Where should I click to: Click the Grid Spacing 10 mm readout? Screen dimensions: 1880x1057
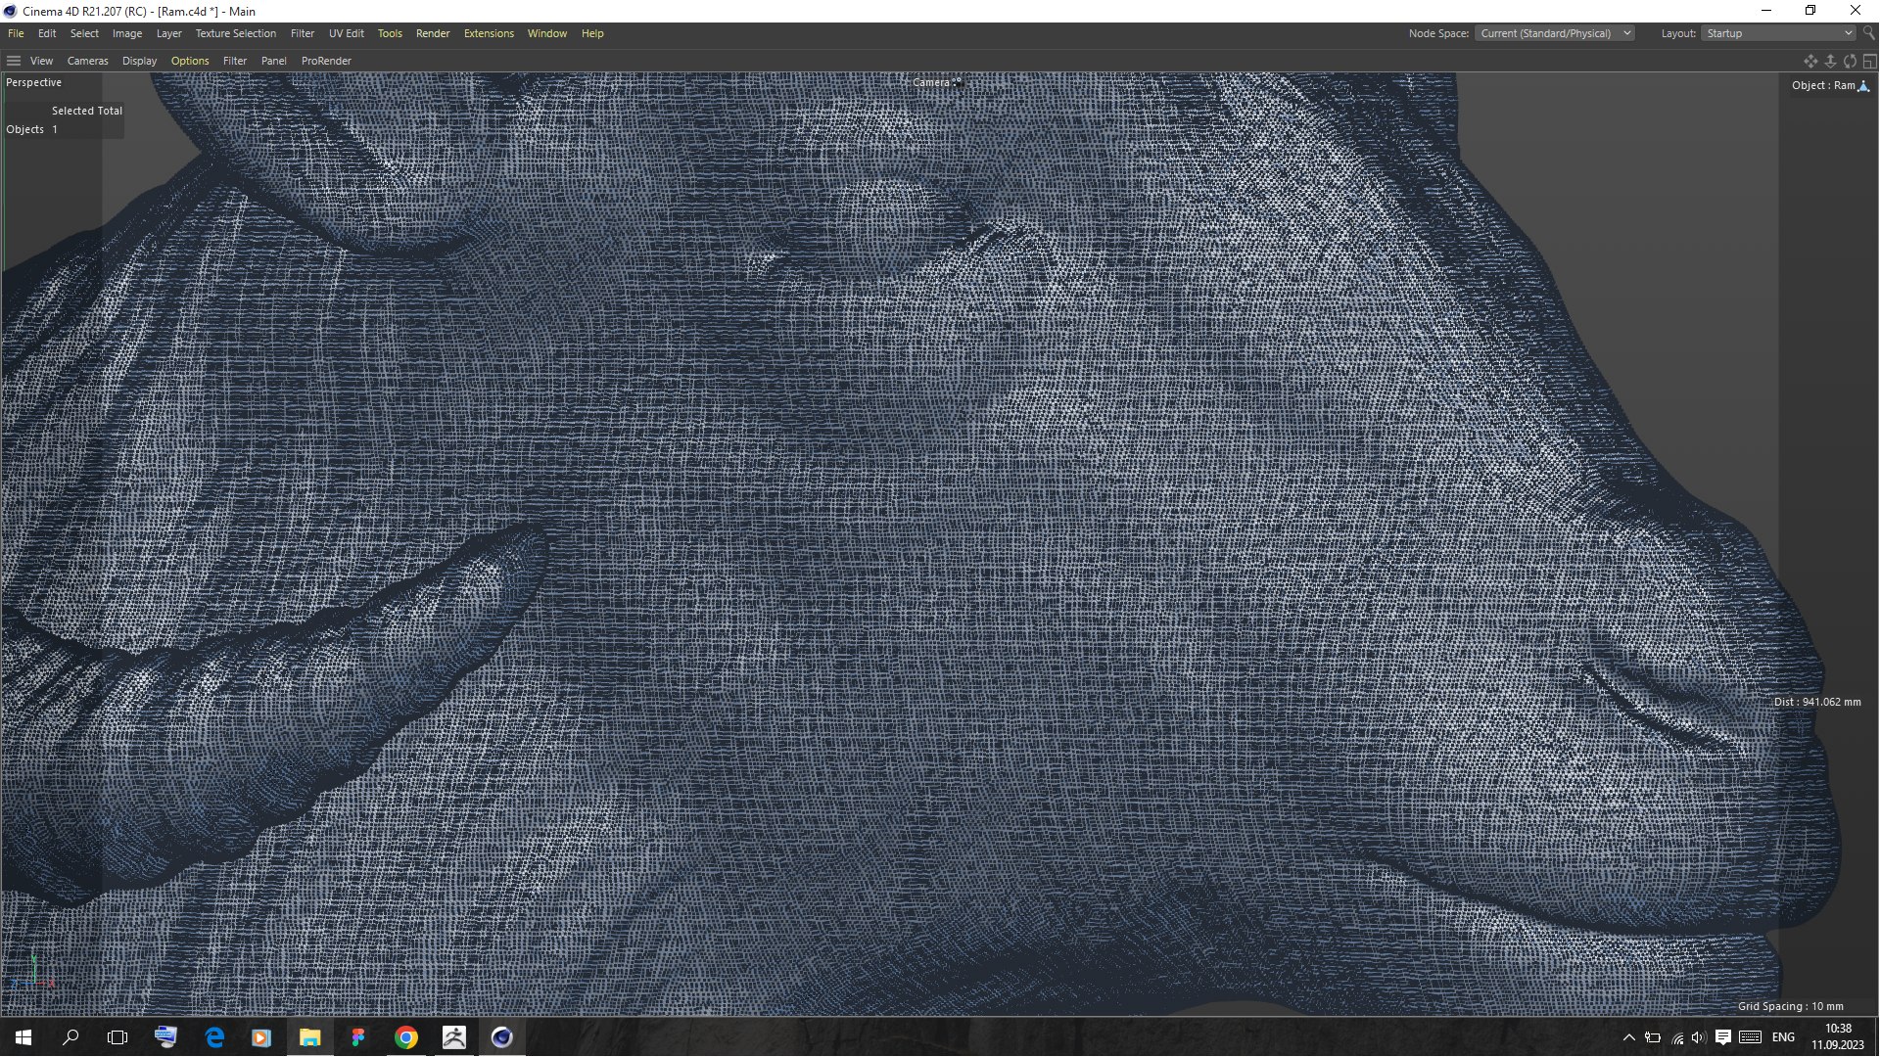coord(1790,1006)
